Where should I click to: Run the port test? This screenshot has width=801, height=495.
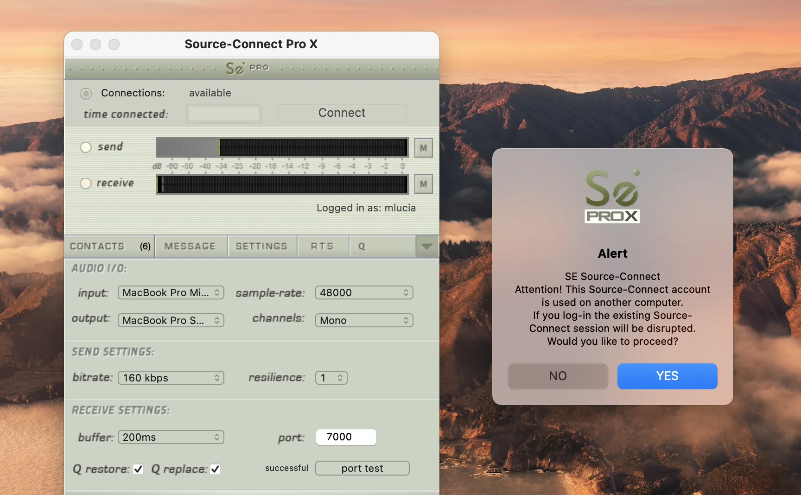pos(362,468)
